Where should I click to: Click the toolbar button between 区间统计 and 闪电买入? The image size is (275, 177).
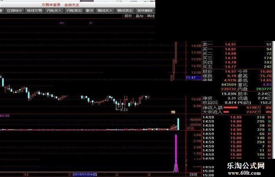tap(34, 11)
